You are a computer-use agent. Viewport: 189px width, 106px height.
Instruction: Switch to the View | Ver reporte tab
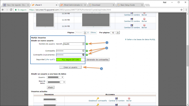(x=16, y=5)
